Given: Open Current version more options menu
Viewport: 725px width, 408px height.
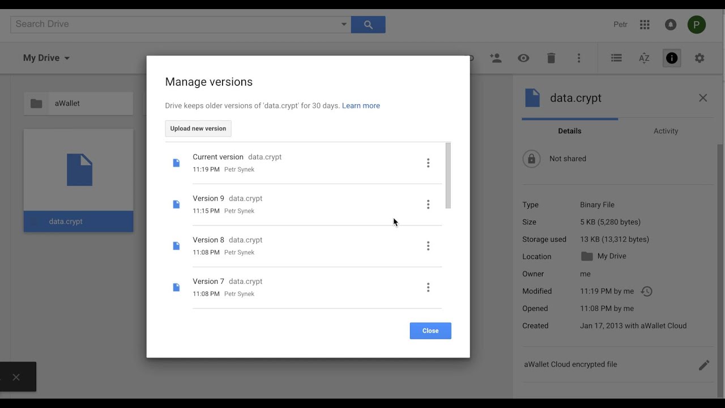Looking at the screenshot, I should pos(428,163).
